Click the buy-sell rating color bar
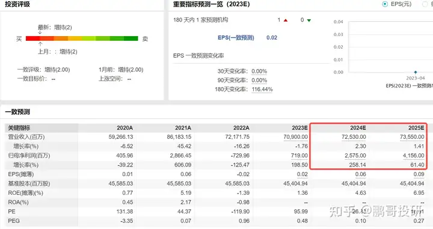Screen dimensions: 433x229 point(82,38)
